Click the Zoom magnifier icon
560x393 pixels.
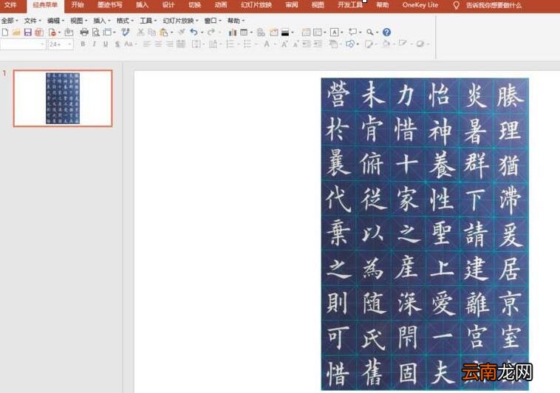point(370,33)
